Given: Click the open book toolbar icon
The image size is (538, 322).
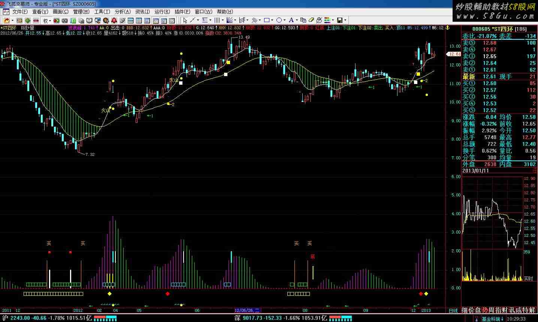Looking at the screenshot, I should point(89,20).
